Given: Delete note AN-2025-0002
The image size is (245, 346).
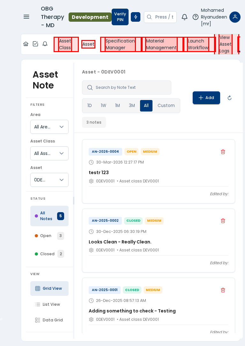Looking at the screenshot, I should (x=223, y=221).
